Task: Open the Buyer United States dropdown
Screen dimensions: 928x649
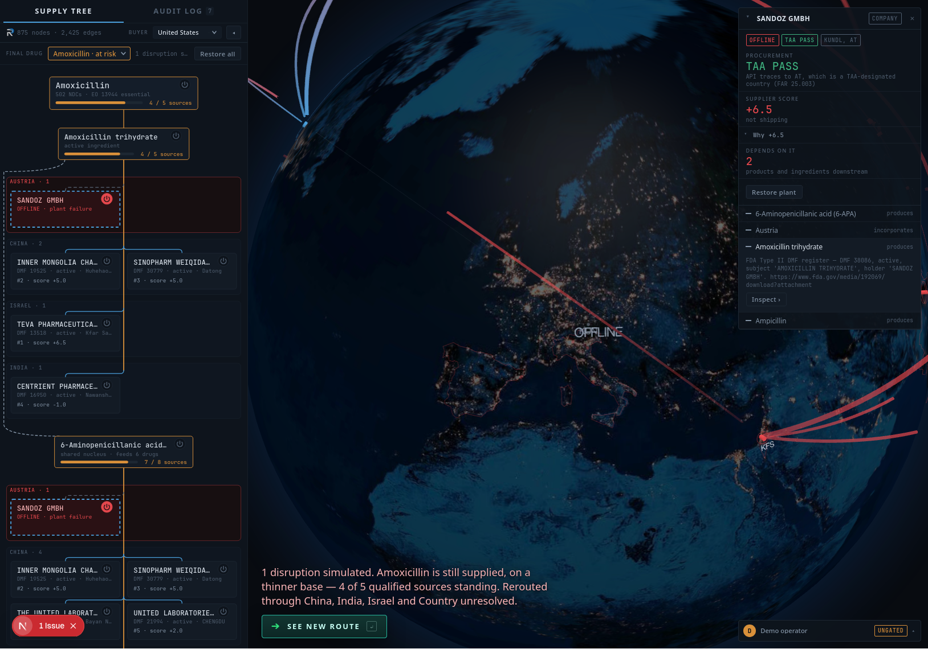Action: [x=188, y=32]
